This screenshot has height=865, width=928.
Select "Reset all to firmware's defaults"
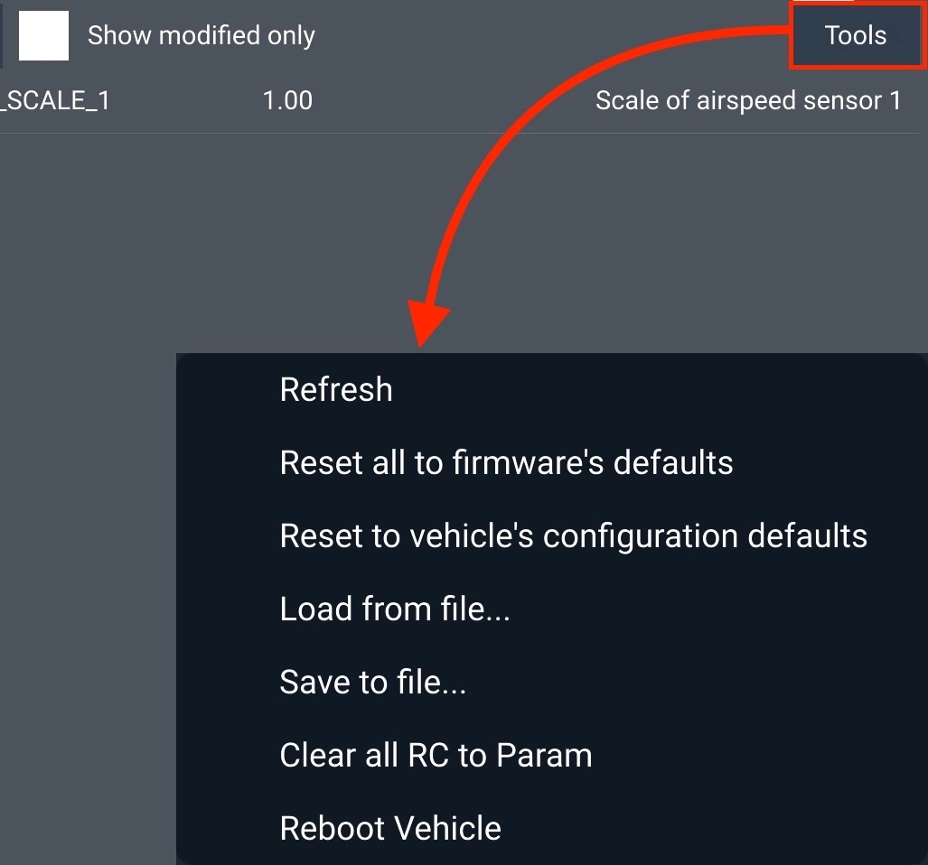click(506, 463)
